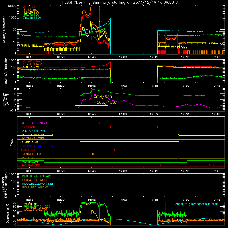The width and height of the screenshot is (228, 228).
Task: Select the yellow "FRONT_RATIO" legend label
Action: (x=32, y=204)
